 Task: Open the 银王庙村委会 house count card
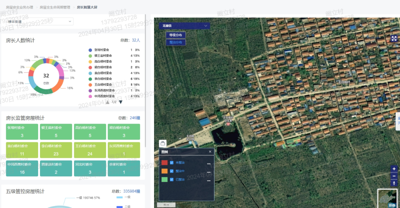56,132
